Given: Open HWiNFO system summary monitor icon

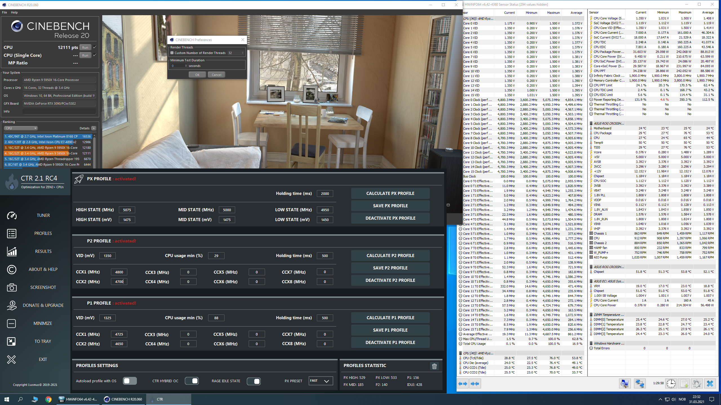Looking at the screenshot, I should click(x=625, y=384).
